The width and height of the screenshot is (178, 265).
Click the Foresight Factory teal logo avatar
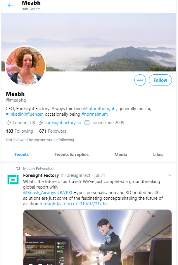[13, 179]
